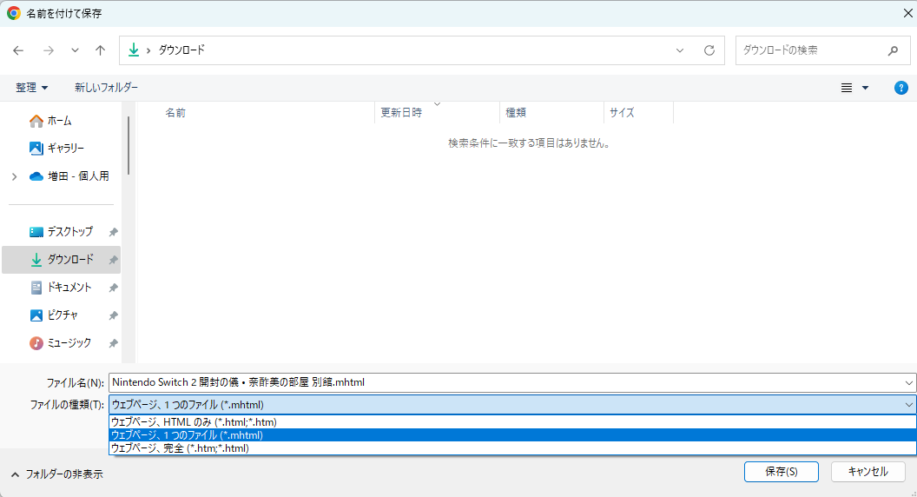Open デスクトップ in quick access
917x497 pixels.
[61, 232]
